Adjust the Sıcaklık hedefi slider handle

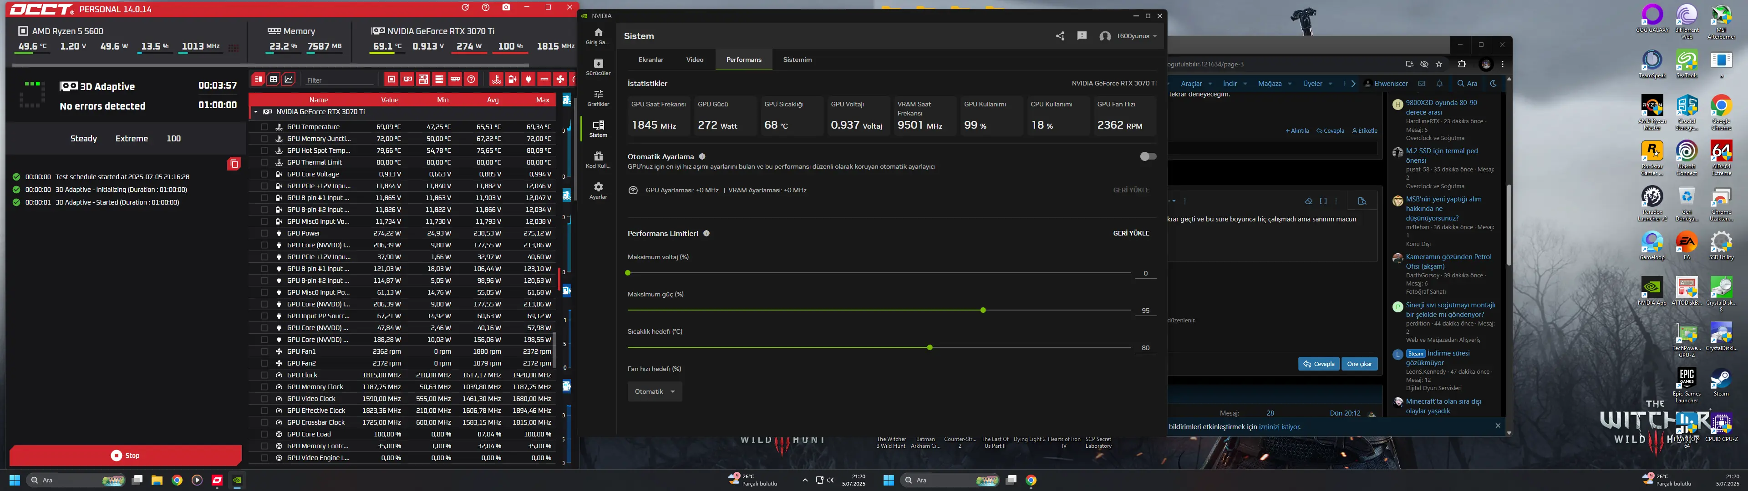[x=930, y=348]
